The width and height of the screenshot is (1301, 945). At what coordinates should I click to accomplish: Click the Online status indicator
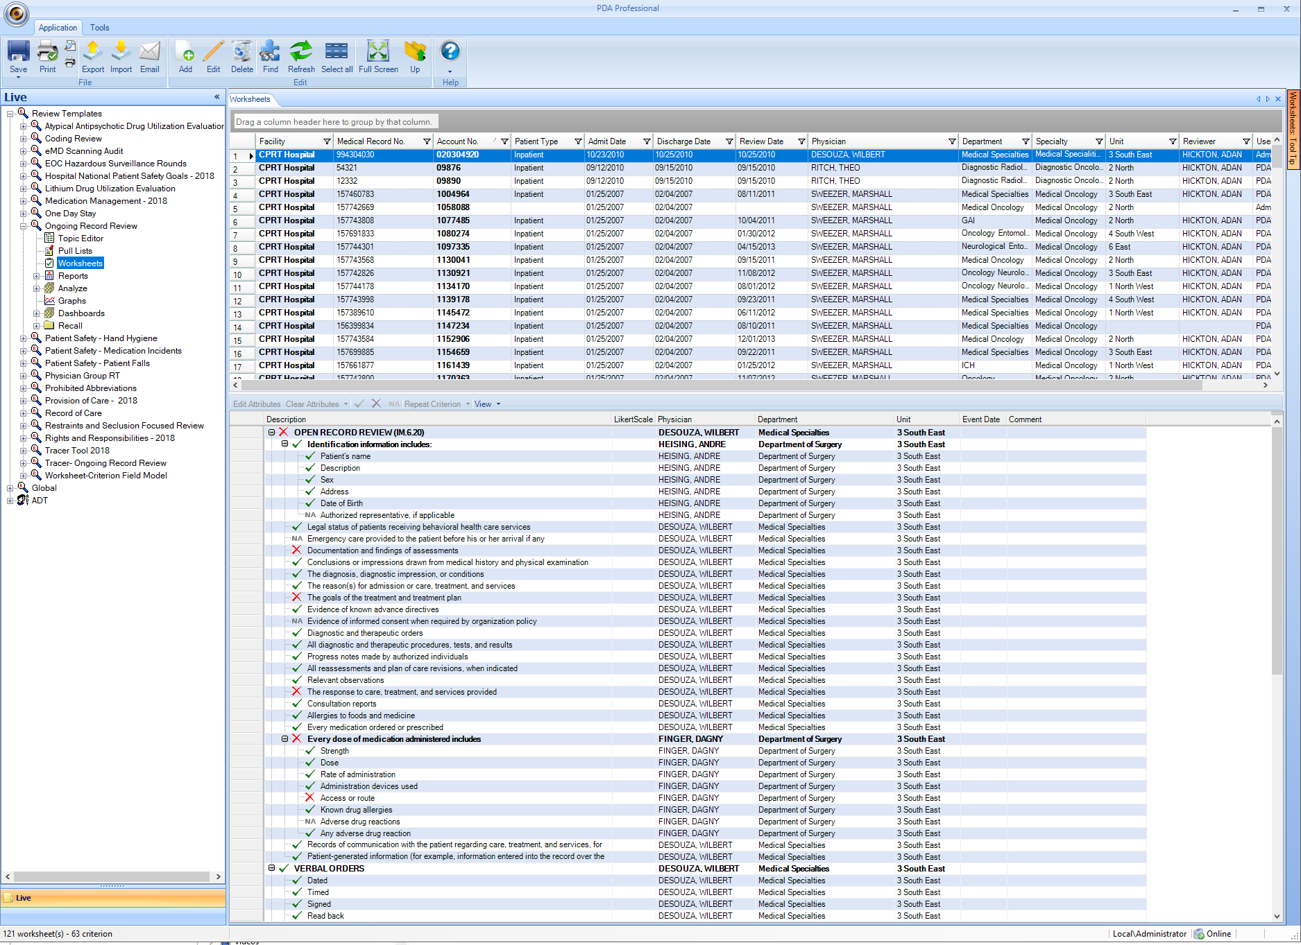pyautogui.click(x=1213, y=934)
